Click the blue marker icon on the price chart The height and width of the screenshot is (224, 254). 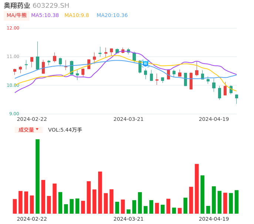[x=146, y=64]
